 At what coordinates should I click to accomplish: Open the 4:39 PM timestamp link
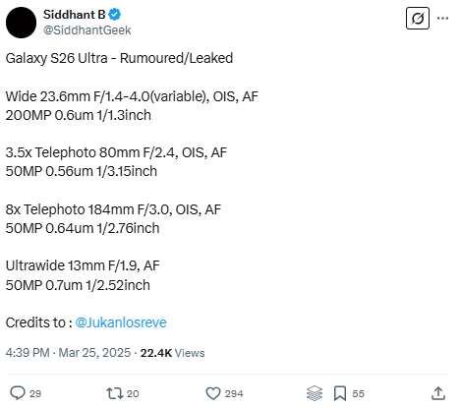pyautogui.click(x=28, y=353)
